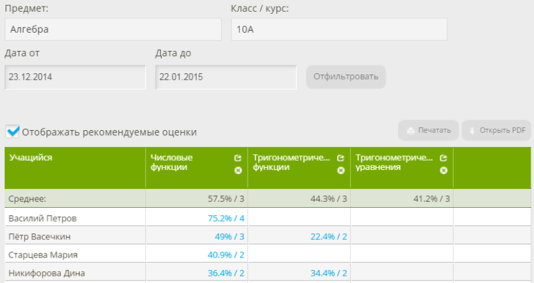
Task: Select Пётр Васечкин's 49% / 3 score
Action: [x=228, y=236]
